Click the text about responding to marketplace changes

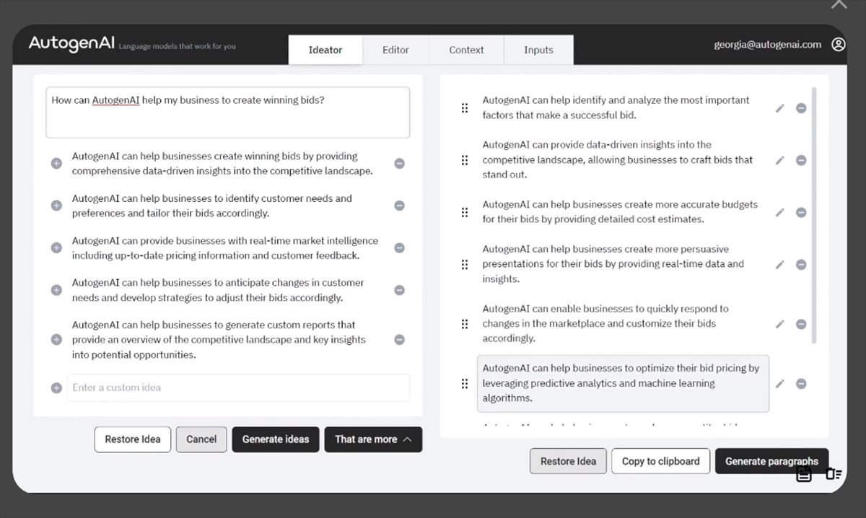(605, 324)
